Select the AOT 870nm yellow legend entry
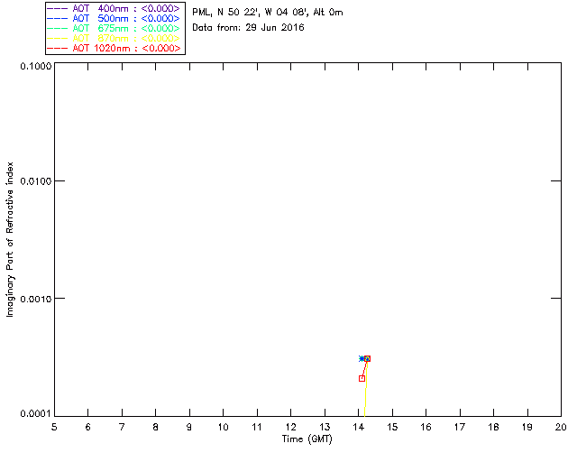The width and height of the screenshot is (577, 462). (114, 38)
